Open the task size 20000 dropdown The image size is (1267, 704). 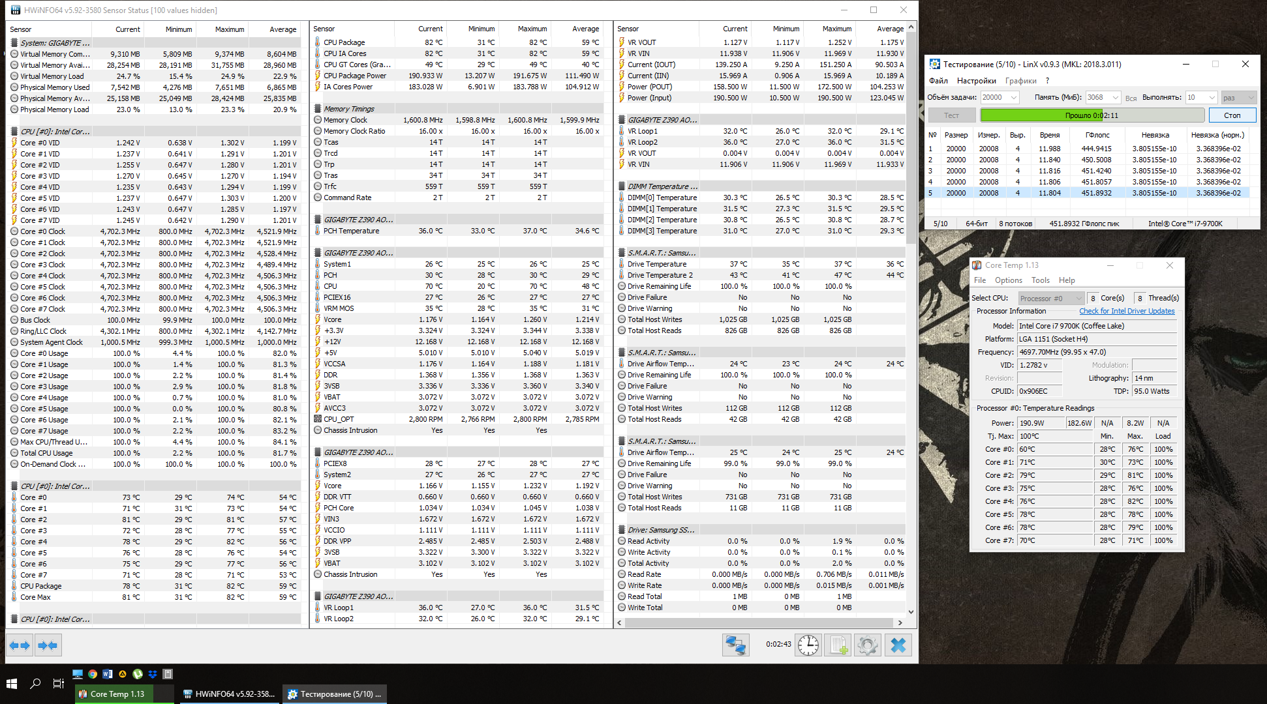tap(1014, 97)
